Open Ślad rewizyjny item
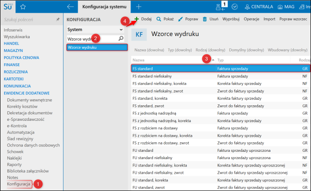Viewport: 311px width, 191px height. (x=20, y=139)
